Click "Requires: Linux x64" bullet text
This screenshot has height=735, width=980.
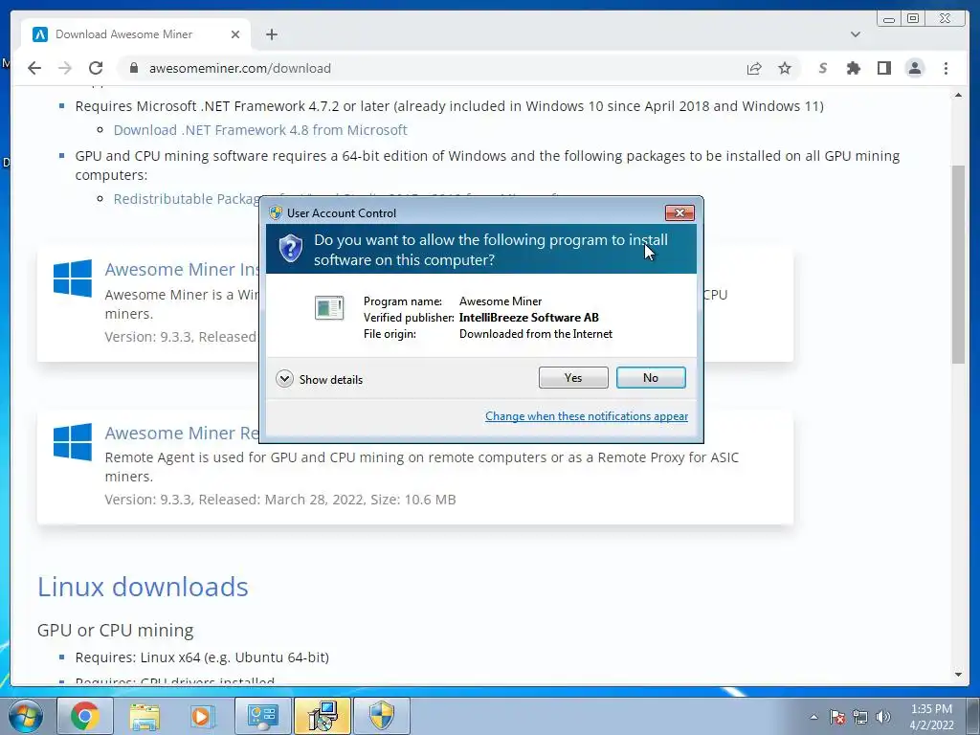pyautogui.click(x=202, y=657)
